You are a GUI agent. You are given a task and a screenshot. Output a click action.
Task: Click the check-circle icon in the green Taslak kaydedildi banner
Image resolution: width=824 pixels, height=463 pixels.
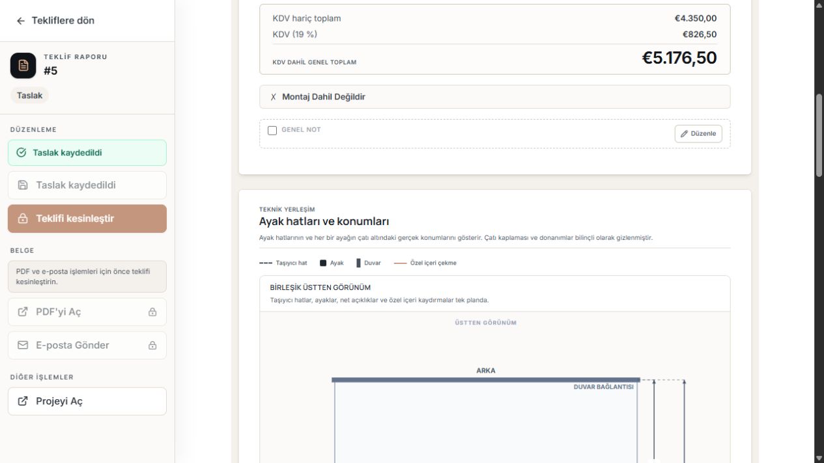[21, 153]
